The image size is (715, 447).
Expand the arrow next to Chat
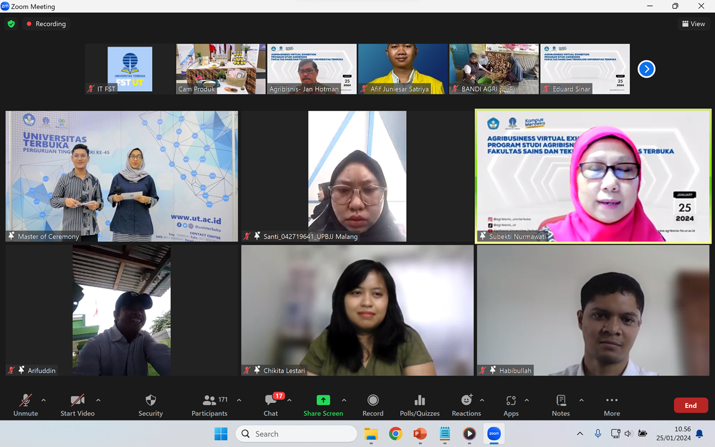tap(289, 400)
